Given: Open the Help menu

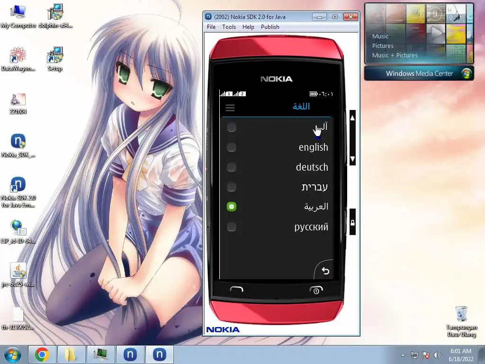Looking at the screenshot, I should point(248,27).
